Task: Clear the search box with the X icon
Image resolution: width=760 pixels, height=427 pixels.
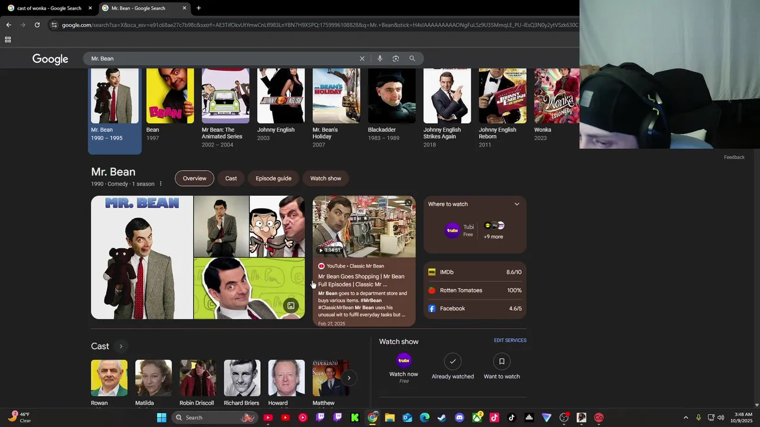Action: [362, 59]
